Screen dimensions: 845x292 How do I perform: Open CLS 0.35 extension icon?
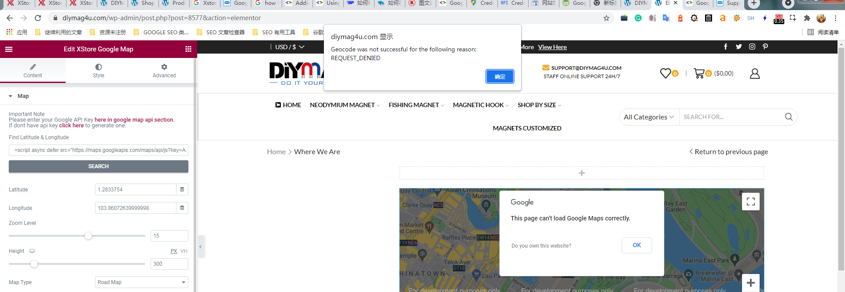click(x=779, y=19)
